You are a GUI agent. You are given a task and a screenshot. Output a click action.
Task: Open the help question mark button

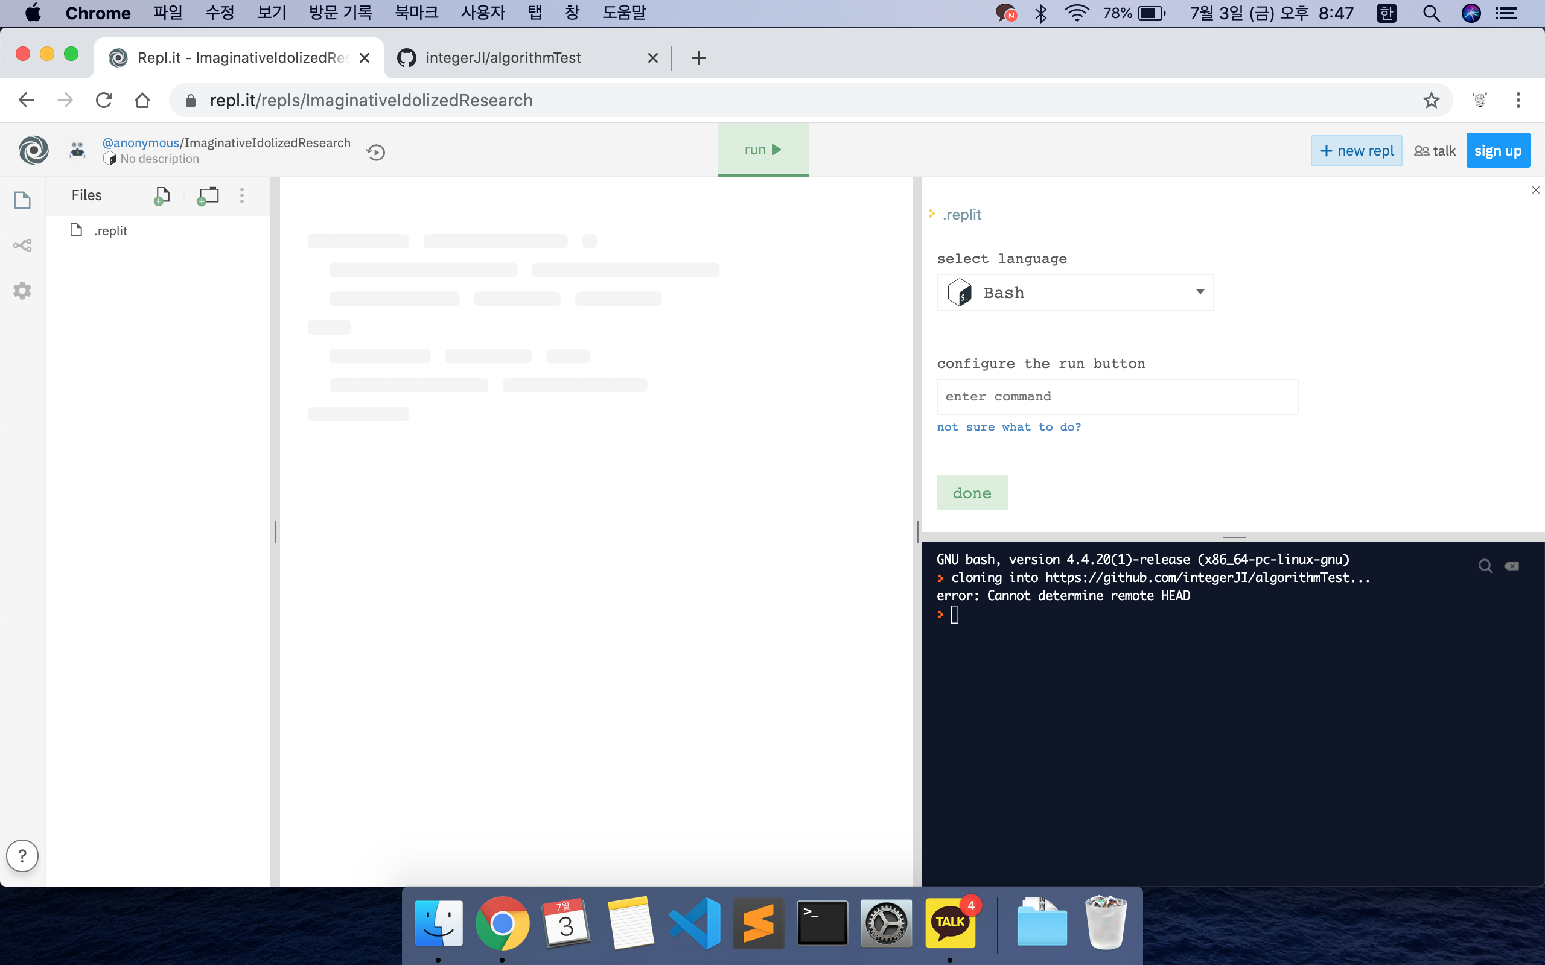[22, 855]
